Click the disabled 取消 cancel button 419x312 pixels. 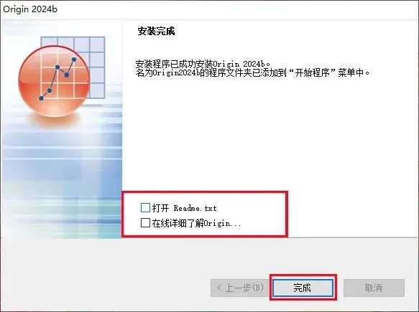[374, 288]
